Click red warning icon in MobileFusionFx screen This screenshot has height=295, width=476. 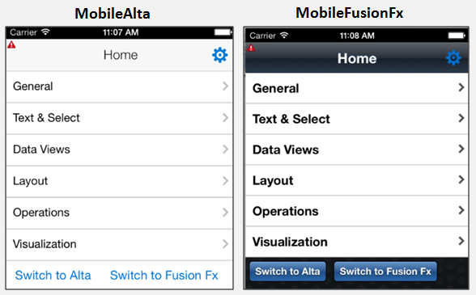(x=251, y=48)
